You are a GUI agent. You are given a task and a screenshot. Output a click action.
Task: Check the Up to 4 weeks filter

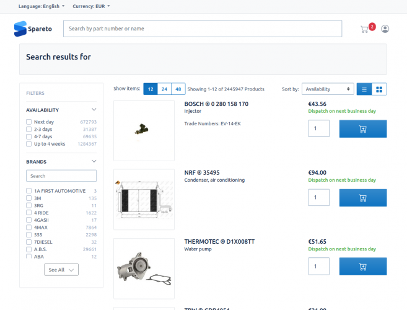[29, 144]
